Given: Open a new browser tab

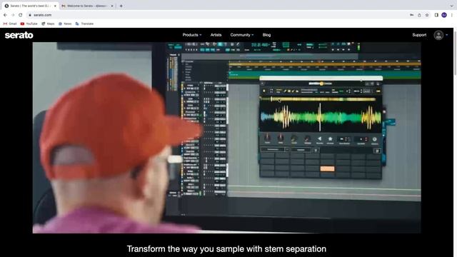Looking at the screenshot, I should (121, 6).
